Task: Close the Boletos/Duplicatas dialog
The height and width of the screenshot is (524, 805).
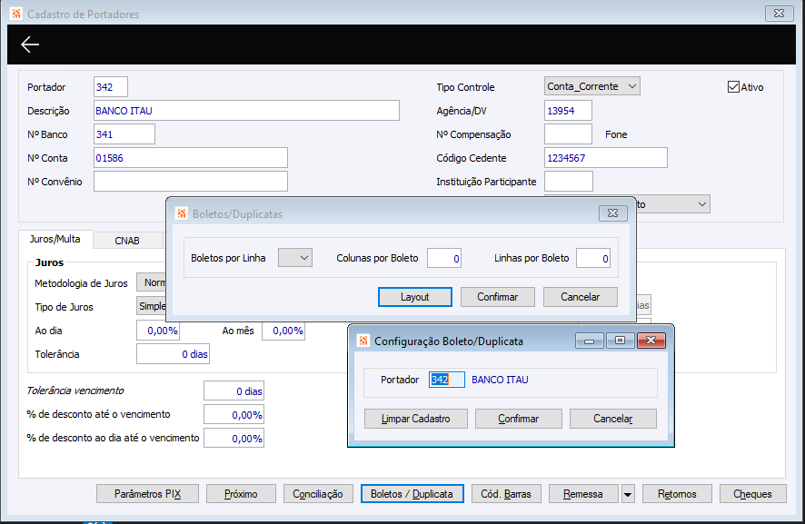Action: click(613, 213)
